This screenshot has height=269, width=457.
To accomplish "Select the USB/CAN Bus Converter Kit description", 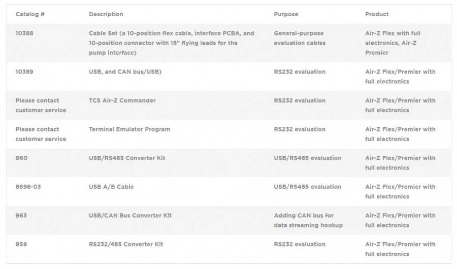I will [x=130, y=216].
